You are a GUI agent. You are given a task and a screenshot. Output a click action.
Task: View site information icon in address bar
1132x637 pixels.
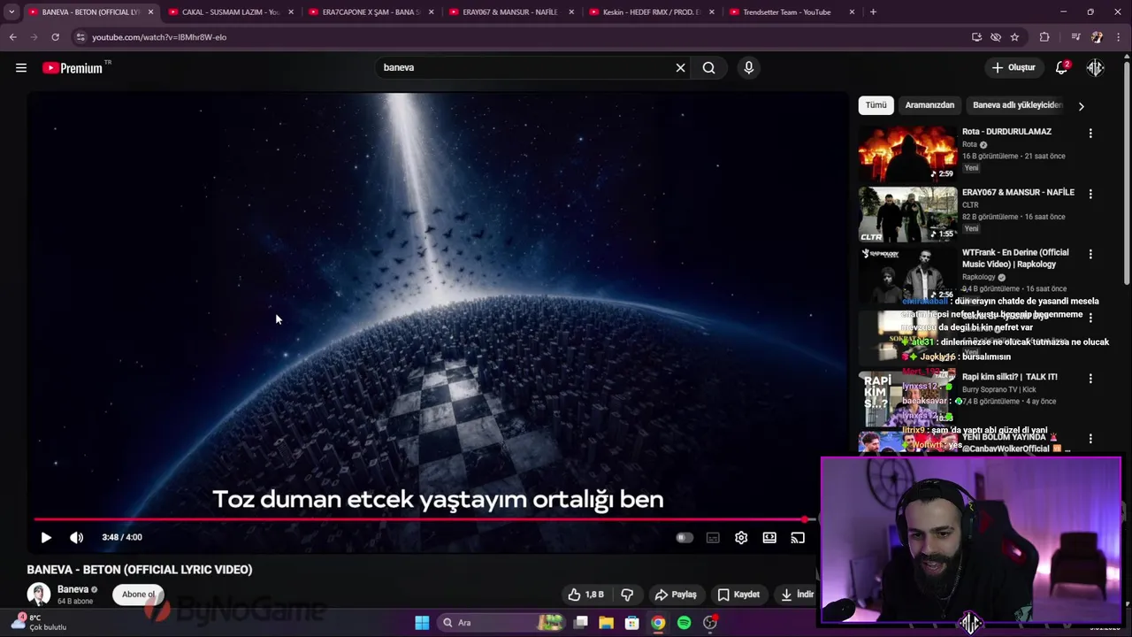tap(80, 37)
